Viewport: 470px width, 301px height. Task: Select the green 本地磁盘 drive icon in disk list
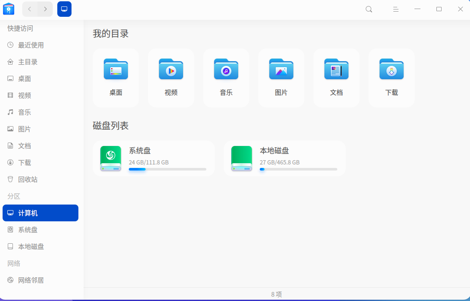[x=242, y=159]
